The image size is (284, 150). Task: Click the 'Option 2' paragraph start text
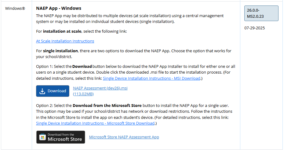pyautogui.click(x=44, y=106)
